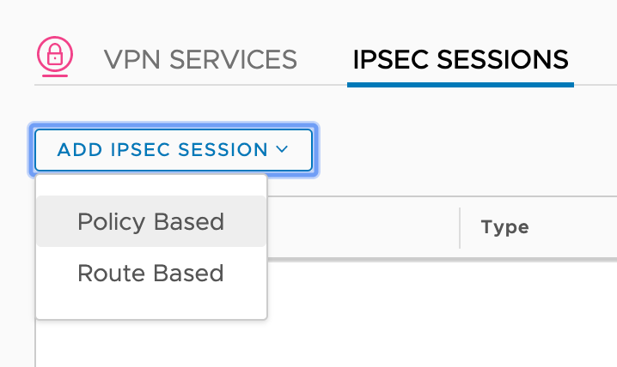The image size is (617, 367).
Task: Pick the Route Based session type
Action: click(x=150, y=274)
